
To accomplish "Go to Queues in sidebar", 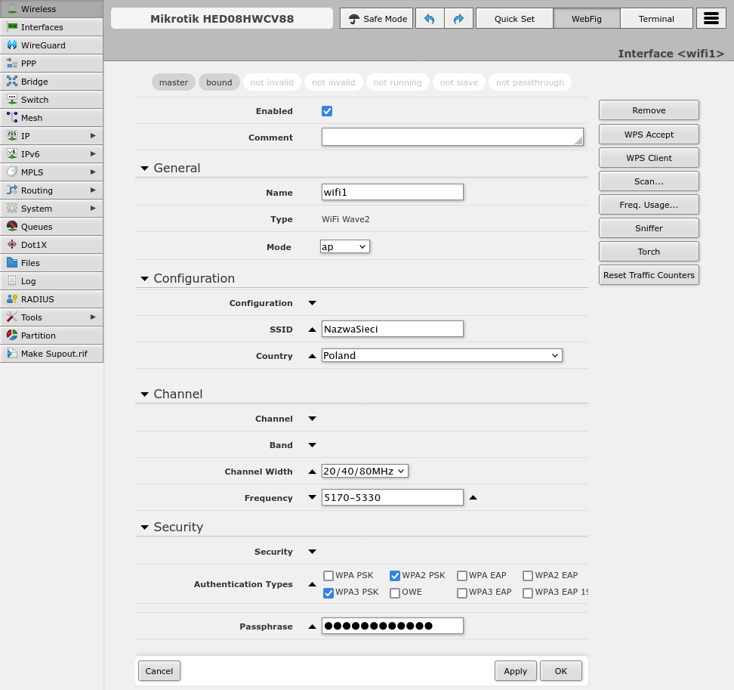I will pyautogui.click(x=36, y=227).
